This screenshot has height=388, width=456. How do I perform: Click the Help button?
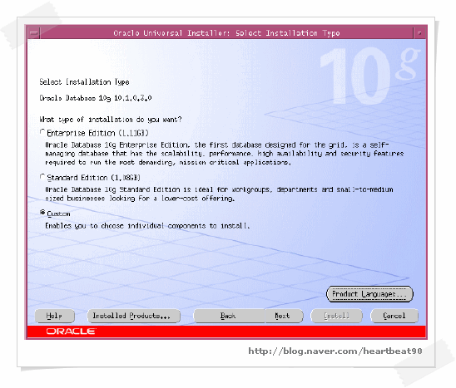55,316
